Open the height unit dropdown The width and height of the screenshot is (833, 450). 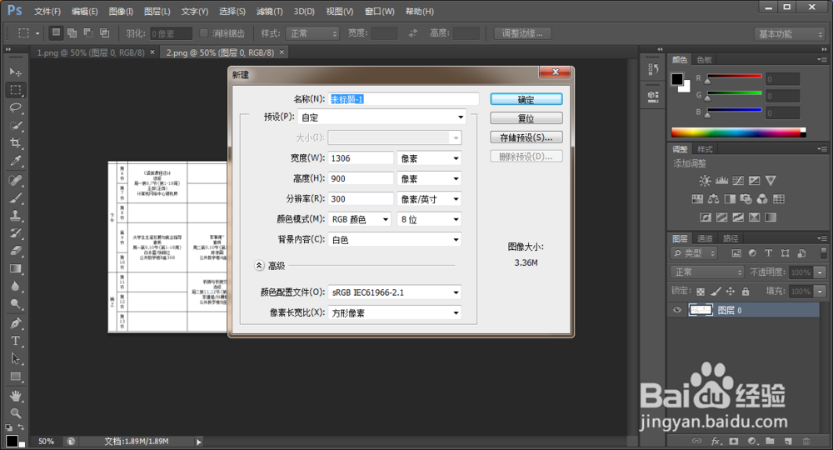[x=429, y=178]
